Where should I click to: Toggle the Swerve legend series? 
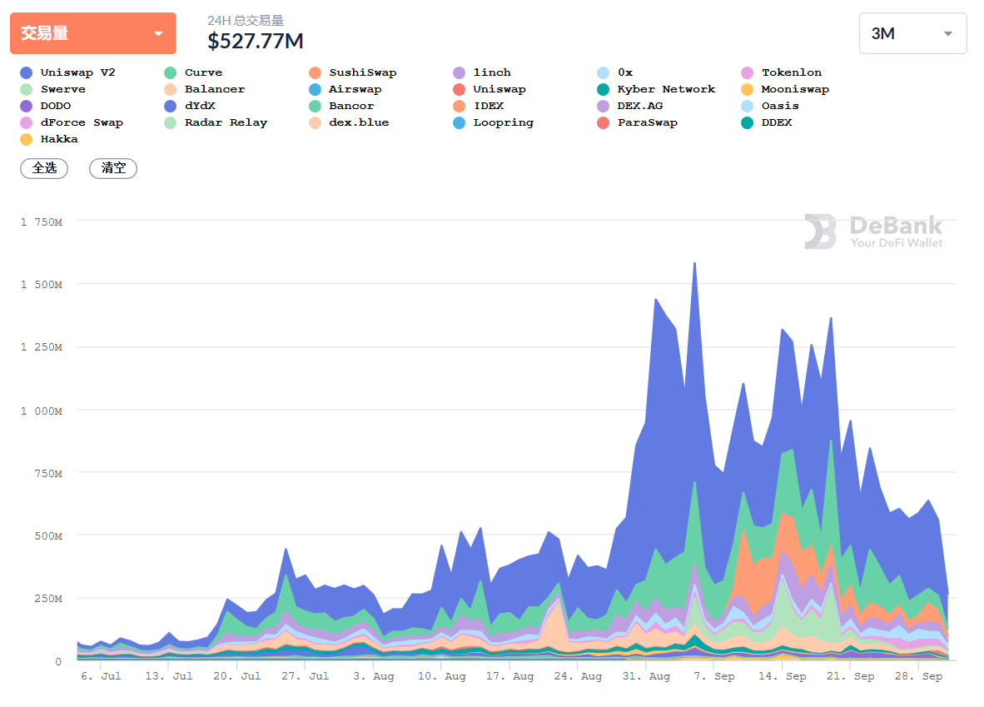tap(52, 89)
